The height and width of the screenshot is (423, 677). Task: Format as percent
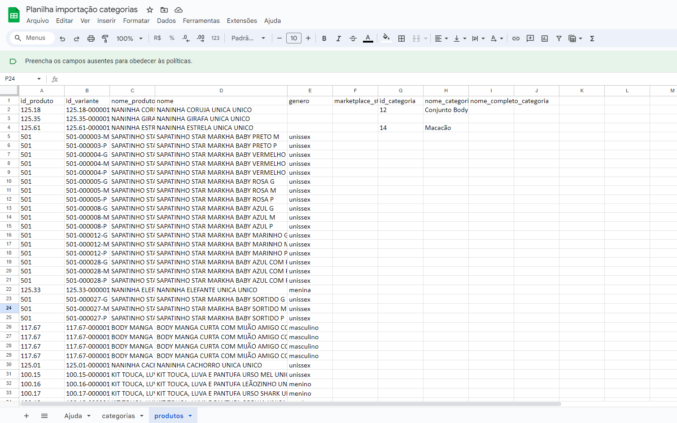172,39
